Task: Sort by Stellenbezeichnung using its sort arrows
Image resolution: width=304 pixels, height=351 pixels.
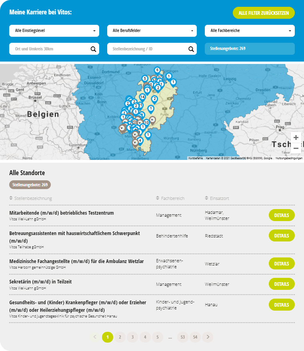Action: click(x=11, y=198)
